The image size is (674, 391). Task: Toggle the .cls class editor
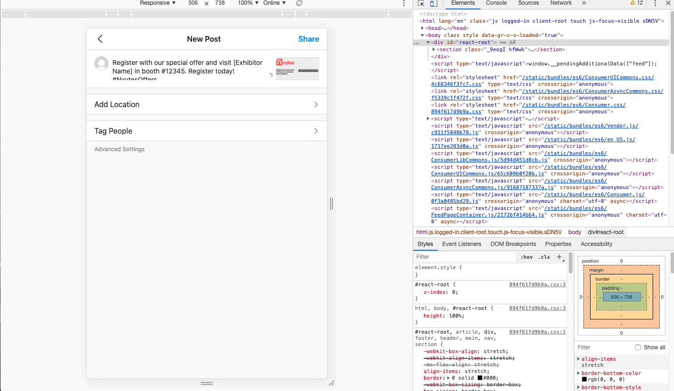pos(544,257)
